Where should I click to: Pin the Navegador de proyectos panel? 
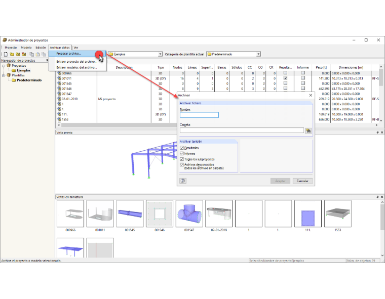point(47,60)
